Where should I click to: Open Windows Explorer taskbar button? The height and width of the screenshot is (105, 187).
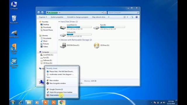point(29,102)
